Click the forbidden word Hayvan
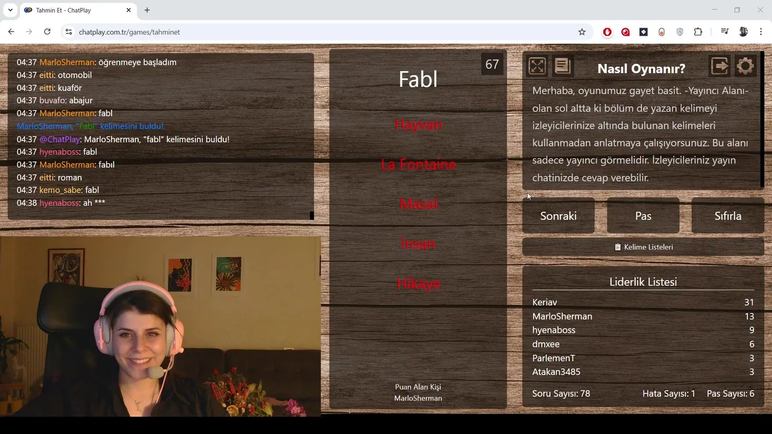 418,125
